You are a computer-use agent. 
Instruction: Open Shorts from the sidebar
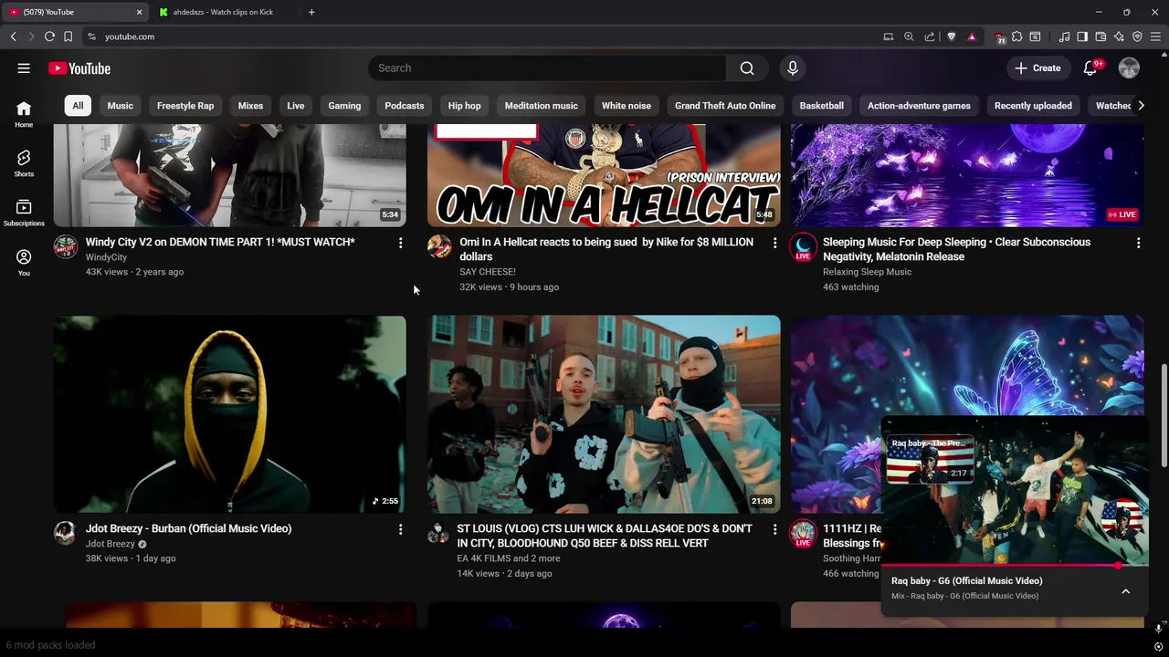point(24,164)
